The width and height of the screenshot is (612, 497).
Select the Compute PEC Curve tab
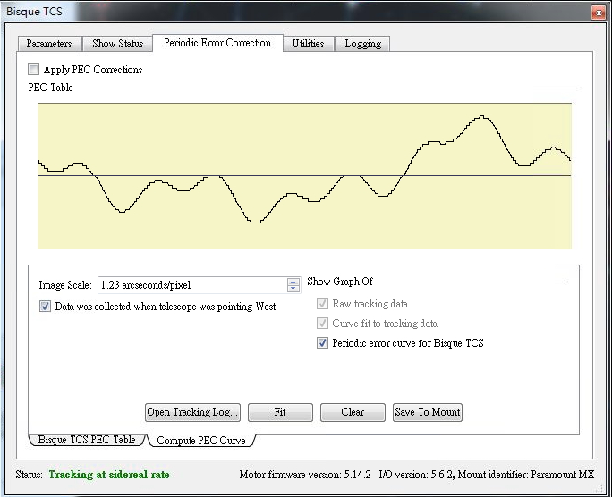(201, 441)
